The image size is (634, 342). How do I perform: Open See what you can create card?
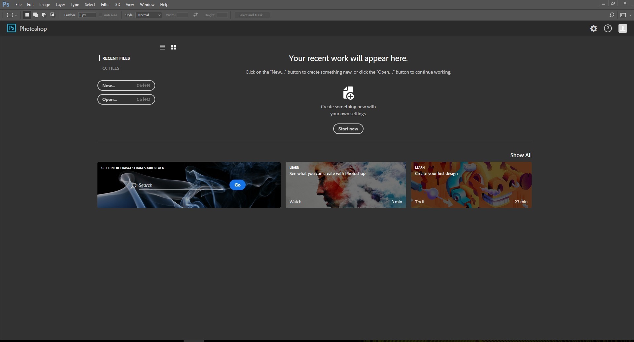[346, 185]
